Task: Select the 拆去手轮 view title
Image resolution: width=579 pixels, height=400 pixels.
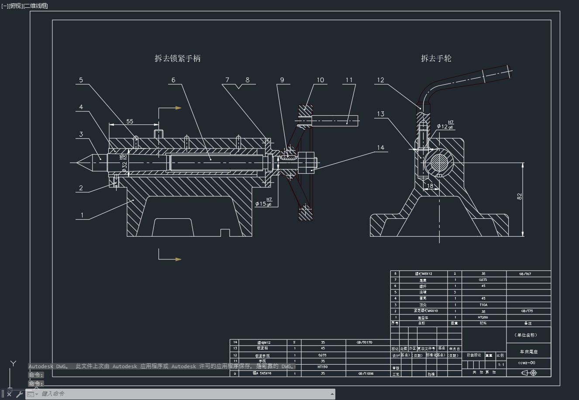Action: pos(436,58)
